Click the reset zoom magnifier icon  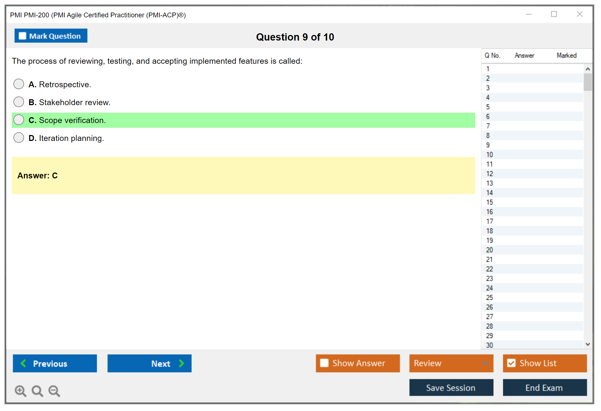(x=37, y=391)
